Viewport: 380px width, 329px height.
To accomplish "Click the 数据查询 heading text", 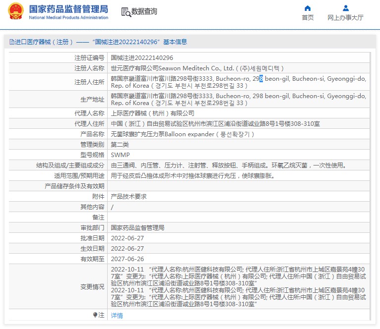I will [x=144, y=11].
